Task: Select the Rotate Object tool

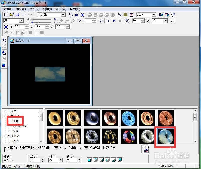Action: click(76, 15)
